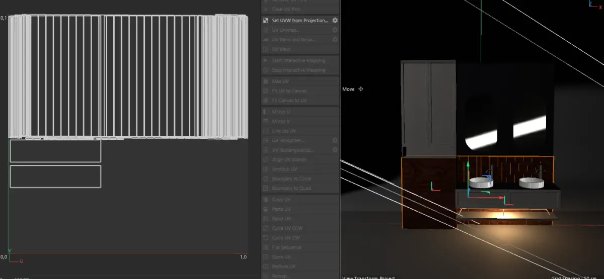Click the viewport axis orientation gizmo
This screenshot has height=279, width=604.
(x=596, y=5)
